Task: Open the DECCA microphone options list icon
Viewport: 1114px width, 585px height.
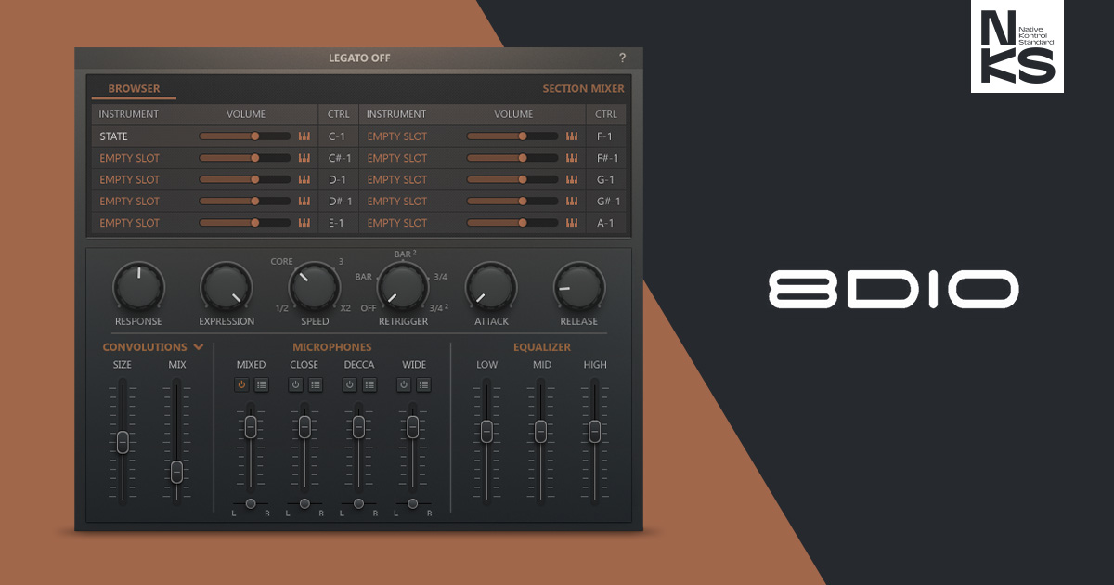Action: click(370, 384)
